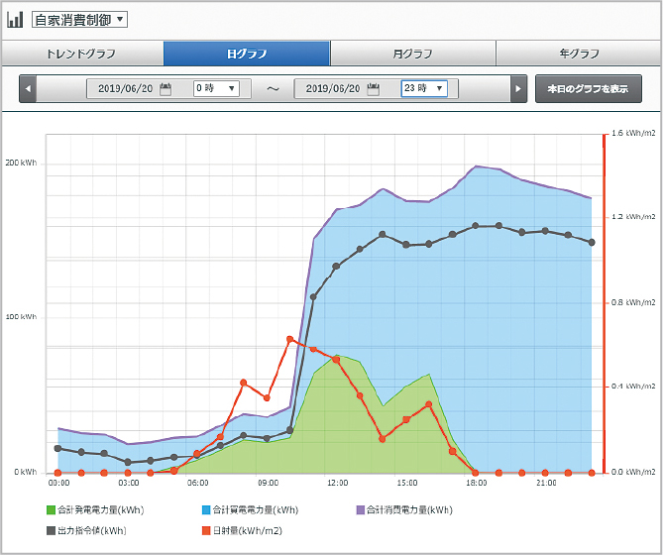This screenshot has width=663, height=555.
Task: Toggle 合計買電電力量 blue legend swatch
Action: [x=206, y=510]
